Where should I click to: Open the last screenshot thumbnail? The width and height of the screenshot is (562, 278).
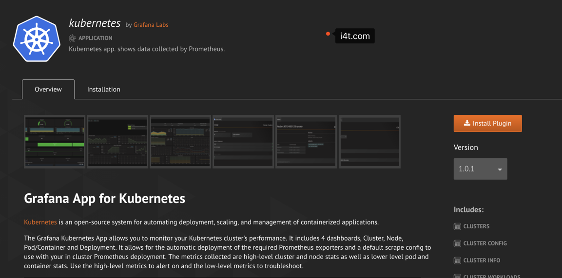tap(369, 142)
